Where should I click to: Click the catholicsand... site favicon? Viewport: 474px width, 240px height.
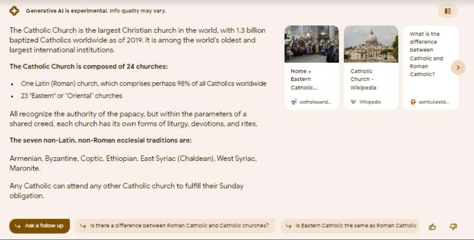pos(294,102)
